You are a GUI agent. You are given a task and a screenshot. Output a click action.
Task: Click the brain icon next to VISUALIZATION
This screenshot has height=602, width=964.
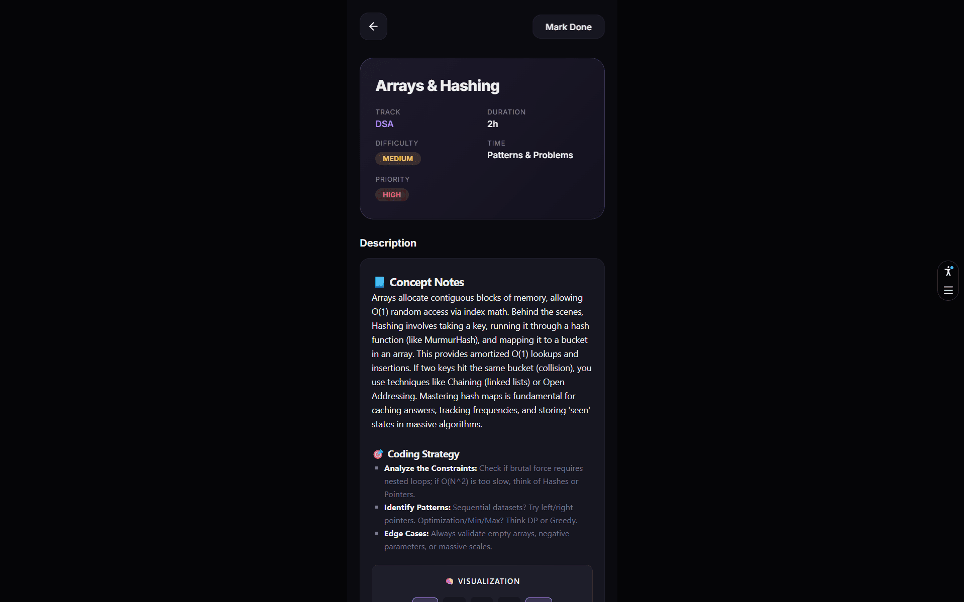click(x=450, y=581)
